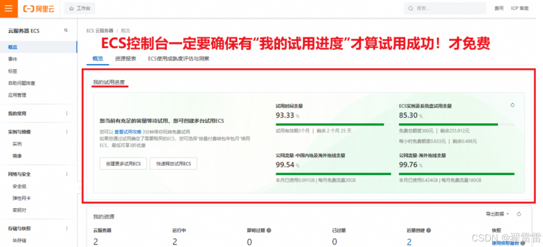Click the 云服务器 ECS sidebar title
This screenshot has height=247, width=543.
pos(24,31)
